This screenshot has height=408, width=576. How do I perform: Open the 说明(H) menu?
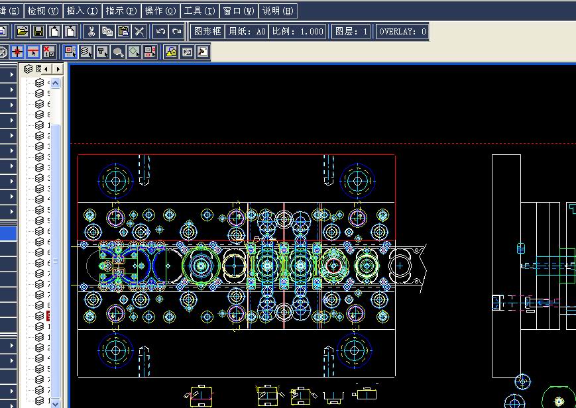278,11
